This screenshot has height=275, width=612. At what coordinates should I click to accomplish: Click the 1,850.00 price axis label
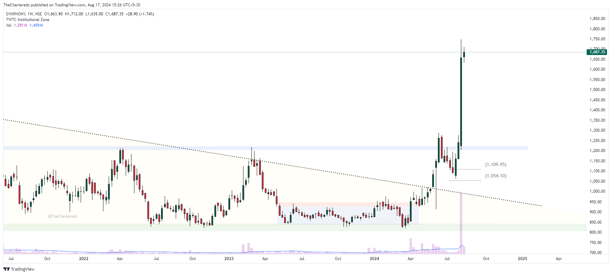pos(597,19)
